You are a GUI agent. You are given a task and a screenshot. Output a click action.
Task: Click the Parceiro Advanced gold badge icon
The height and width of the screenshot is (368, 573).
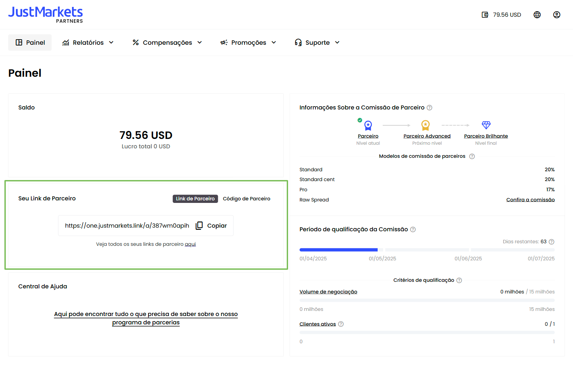(425, 125)
